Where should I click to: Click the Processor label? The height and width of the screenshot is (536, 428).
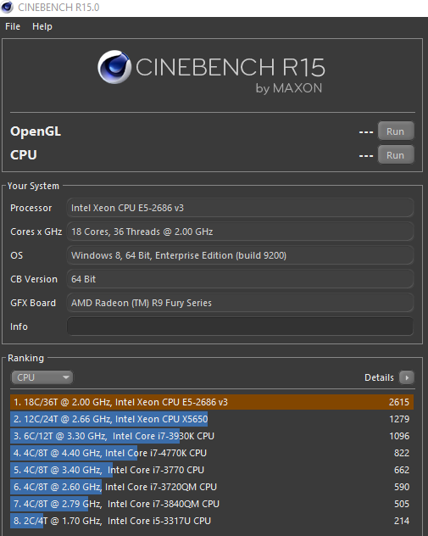[x=31, y=208]
